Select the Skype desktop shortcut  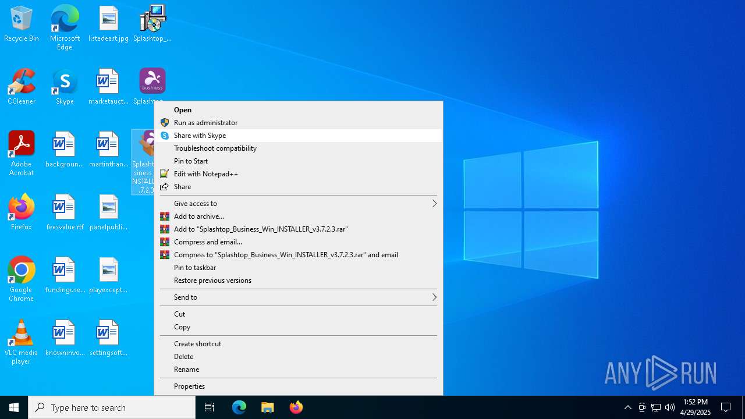tap(65, 87)
